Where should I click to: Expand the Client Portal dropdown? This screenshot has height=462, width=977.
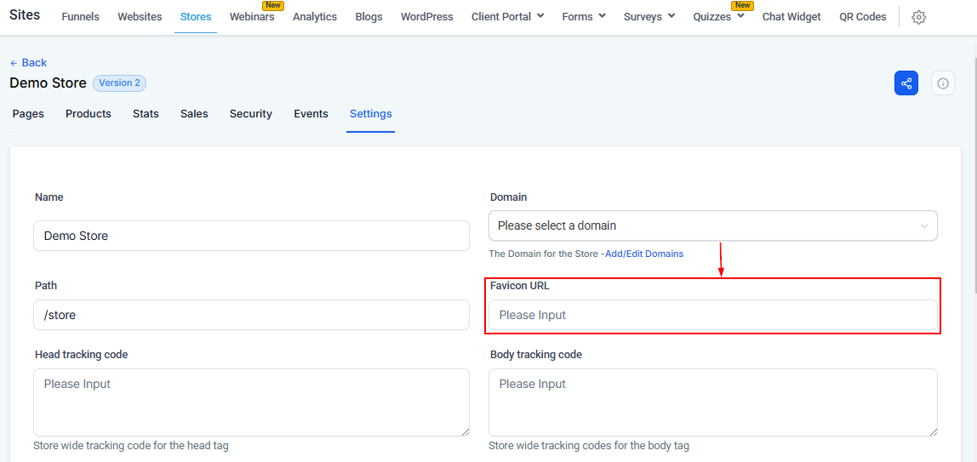pos(507,17)
